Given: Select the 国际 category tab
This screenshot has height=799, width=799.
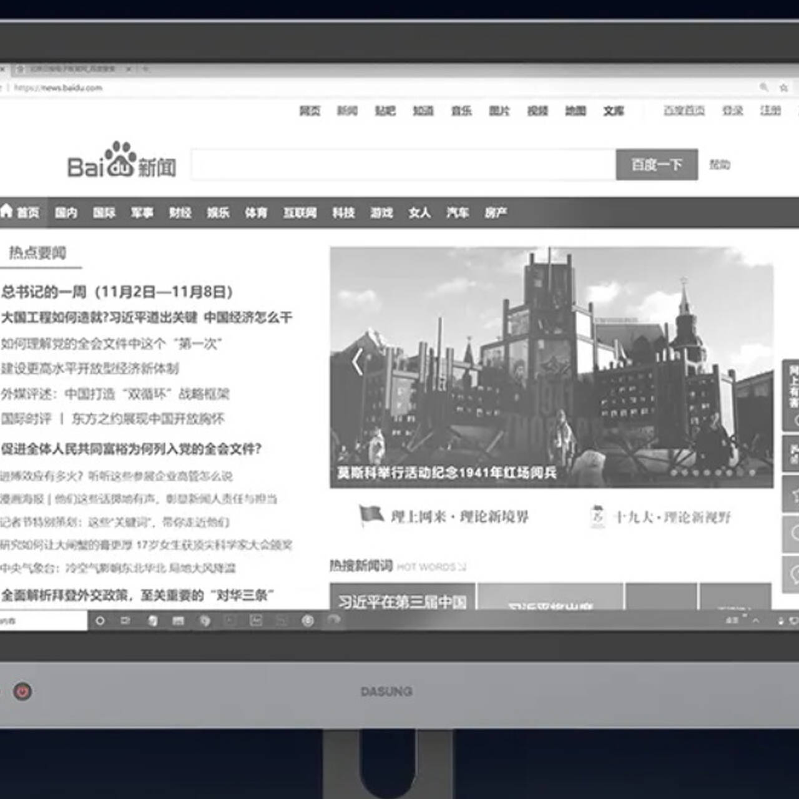Looking at the screenshot, I should (104, 213).
